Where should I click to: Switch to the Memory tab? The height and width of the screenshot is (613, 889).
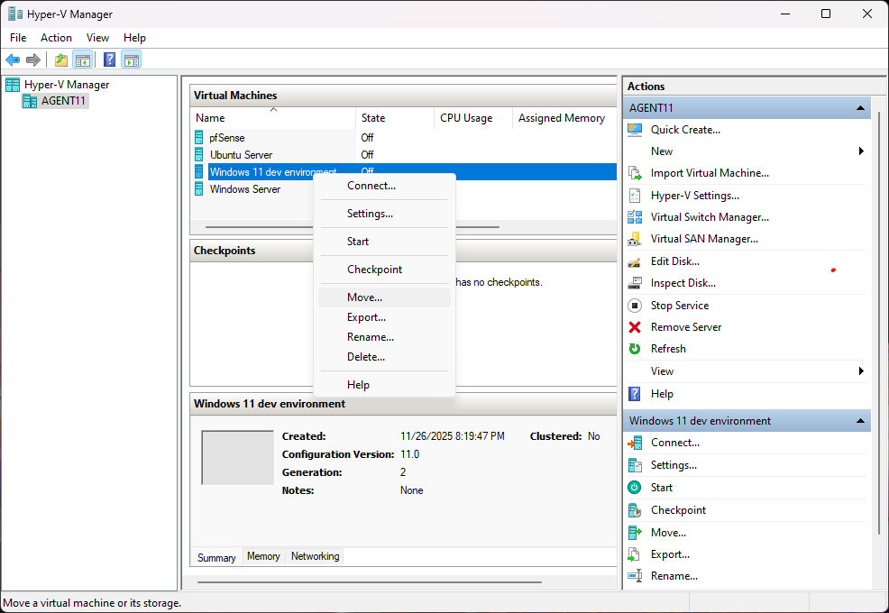coord(263,557)
